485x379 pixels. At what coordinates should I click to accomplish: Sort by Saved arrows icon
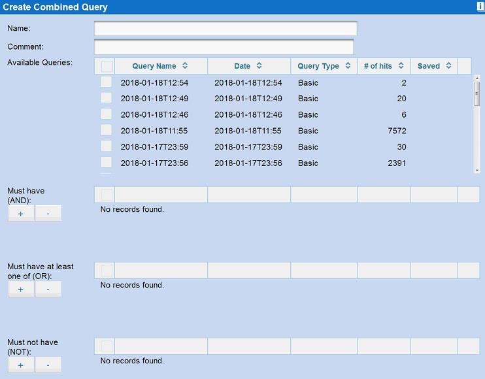click(x=449, y=65)
